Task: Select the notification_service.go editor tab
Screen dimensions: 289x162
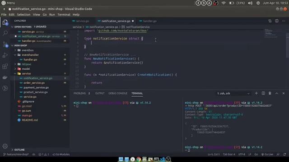Action: [x=116, y=21]
